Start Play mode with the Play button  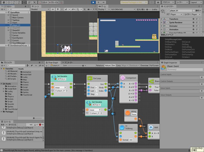pos(93,2)
